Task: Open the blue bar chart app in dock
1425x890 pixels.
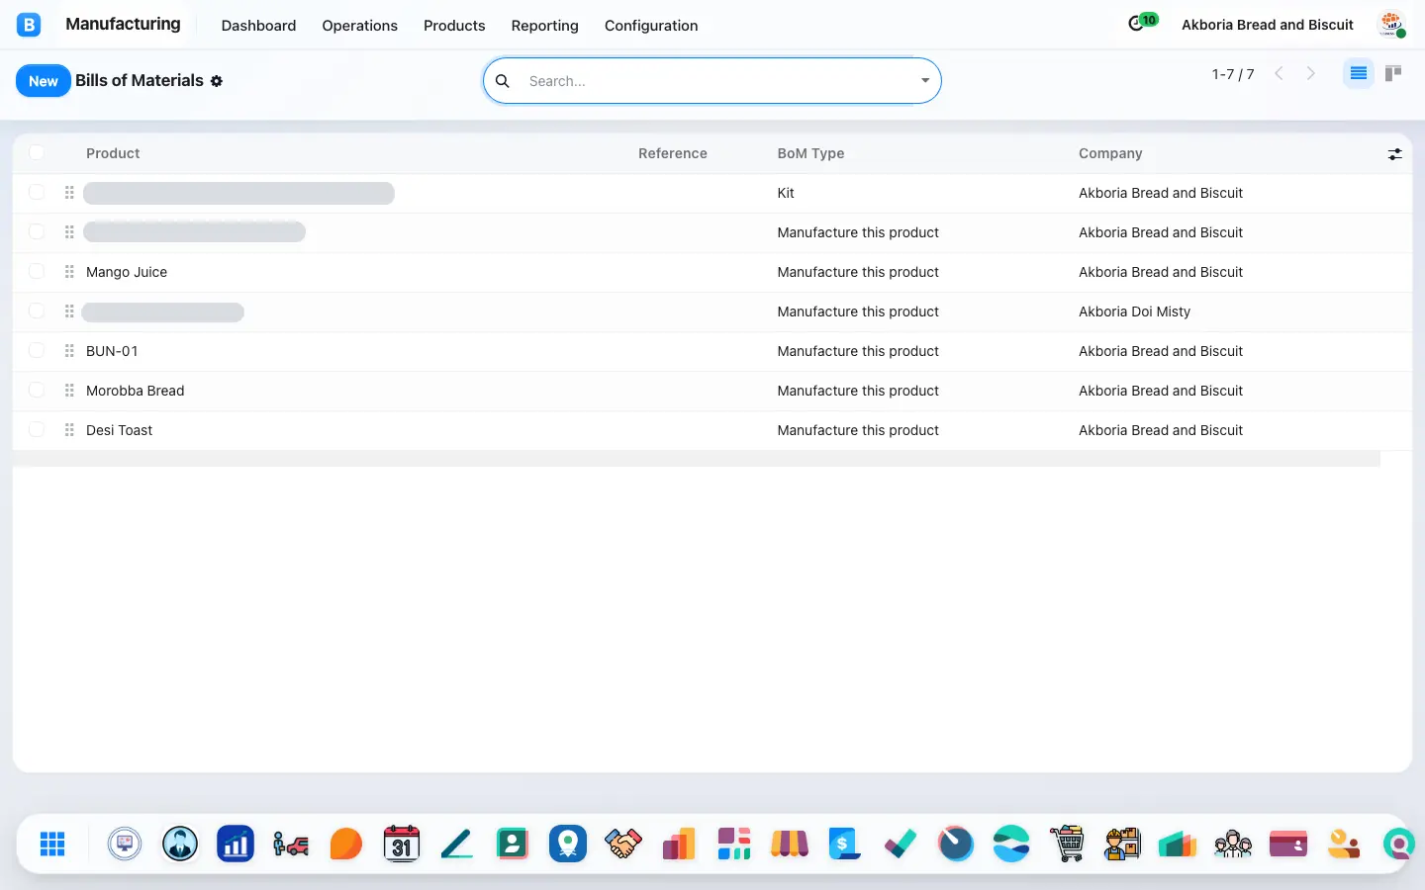Action: pos(236,844)
